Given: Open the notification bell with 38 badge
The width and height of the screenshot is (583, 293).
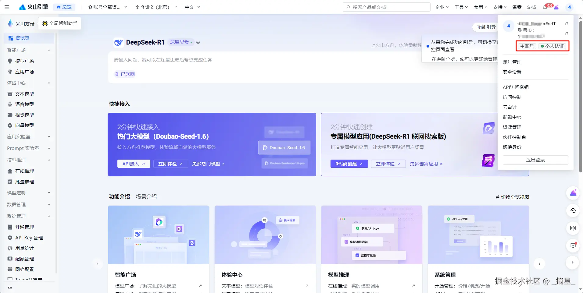Looking at the screenshot, I should click(545, 7).
